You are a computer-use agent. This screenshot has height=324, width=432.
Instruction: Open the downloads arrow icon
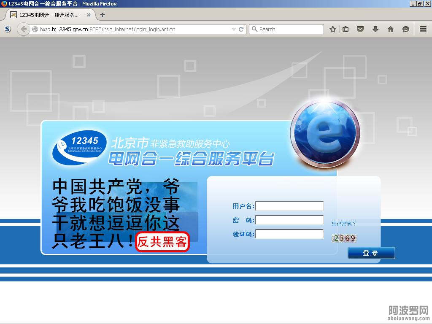tap(375, 29)
